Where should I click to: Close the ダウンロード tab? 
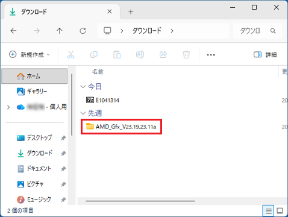tap(110, 11)
